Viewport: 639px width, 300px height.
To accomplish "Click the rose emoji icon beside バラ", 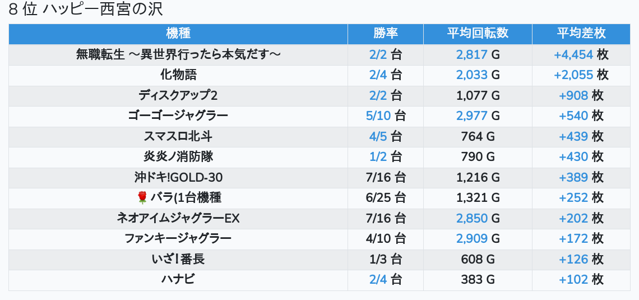I will (x=142, y=197).
